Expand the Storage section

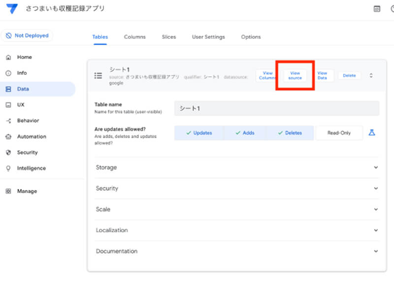click(x=237, y=167)
